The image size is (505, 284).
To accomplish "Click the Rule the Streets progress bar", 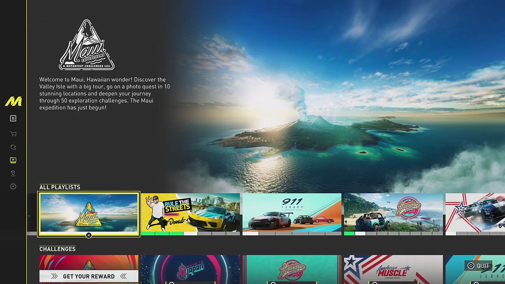I will click(x=190, y=234).
